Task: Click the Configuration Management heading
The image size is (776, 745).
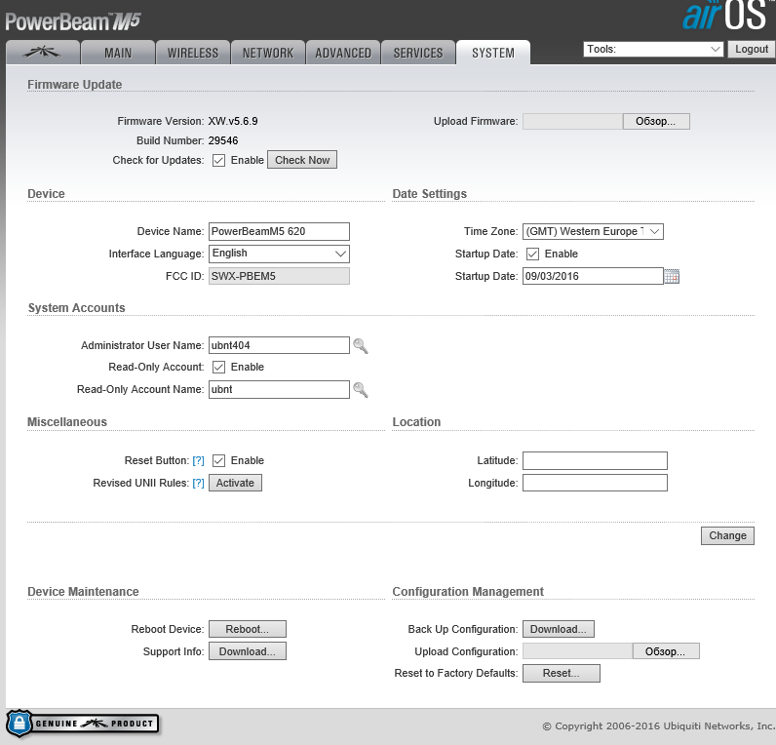Action: coord(468,592)
